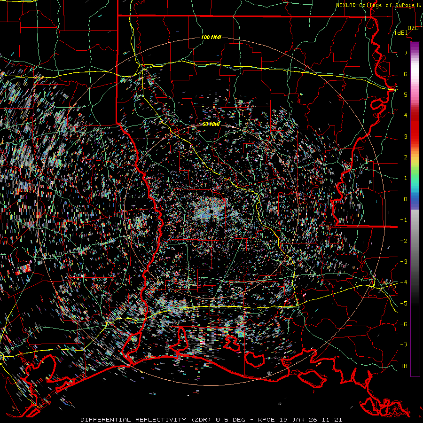The height and width of the screenshot is (423, 423).
Task: Click the [dB] unit label
Action: tap(401, 33)
